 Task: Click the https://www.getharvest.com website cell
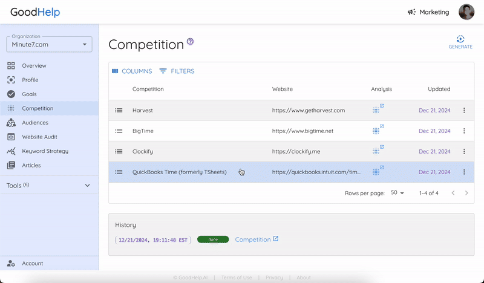[x=309, y=110]
